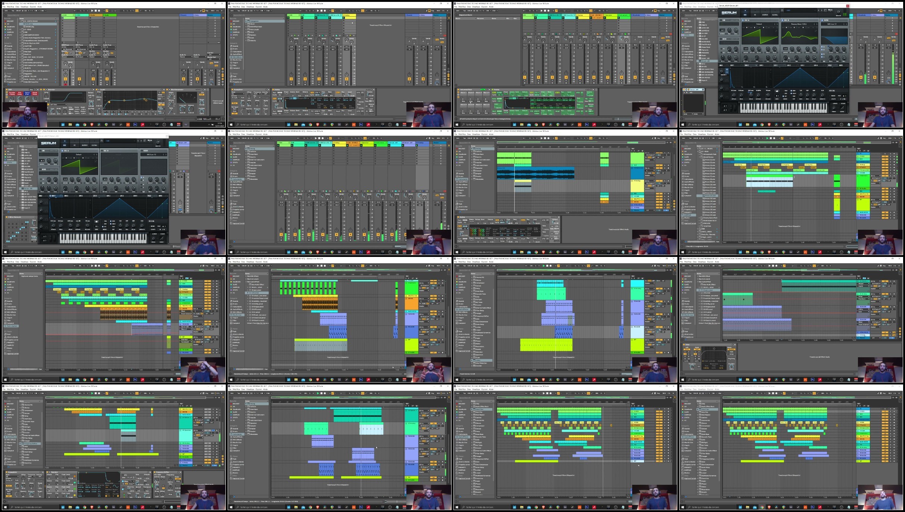This screenshot has width=905, height=512.
Task: Click next preset arrow in thumbnail 4's Serum
Action: 821,10
